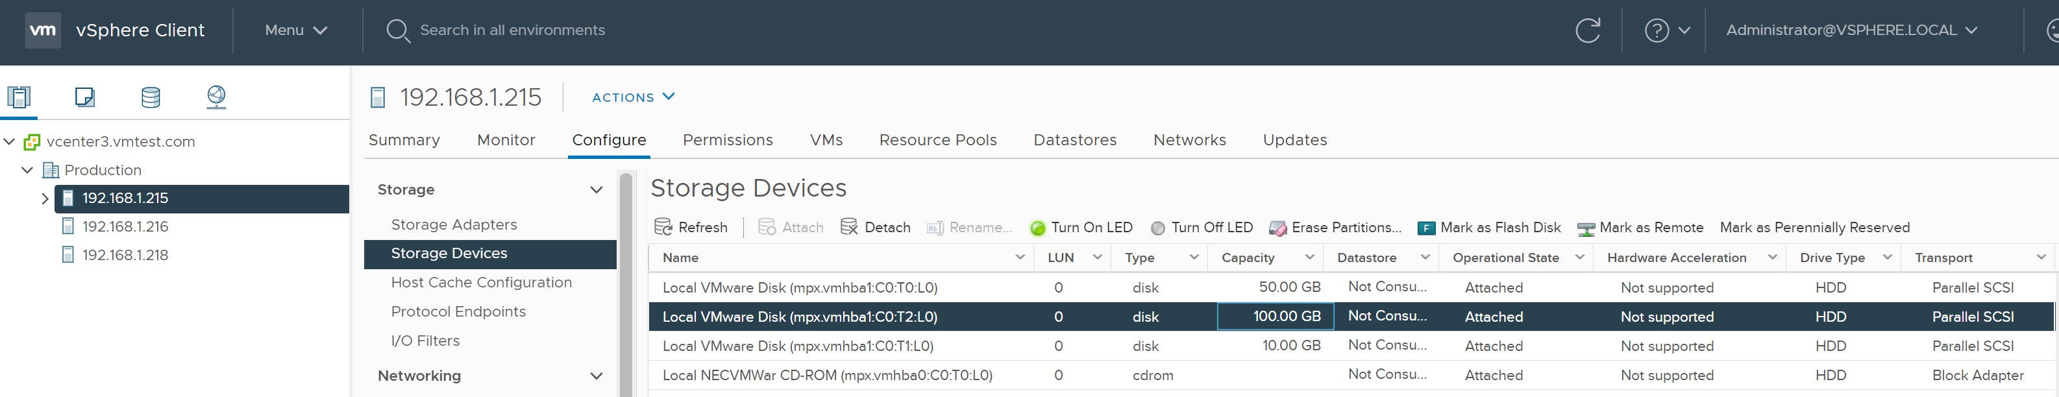Turn On LED for selected disk
The image size is (2059, 397).
pos(1081,228)
